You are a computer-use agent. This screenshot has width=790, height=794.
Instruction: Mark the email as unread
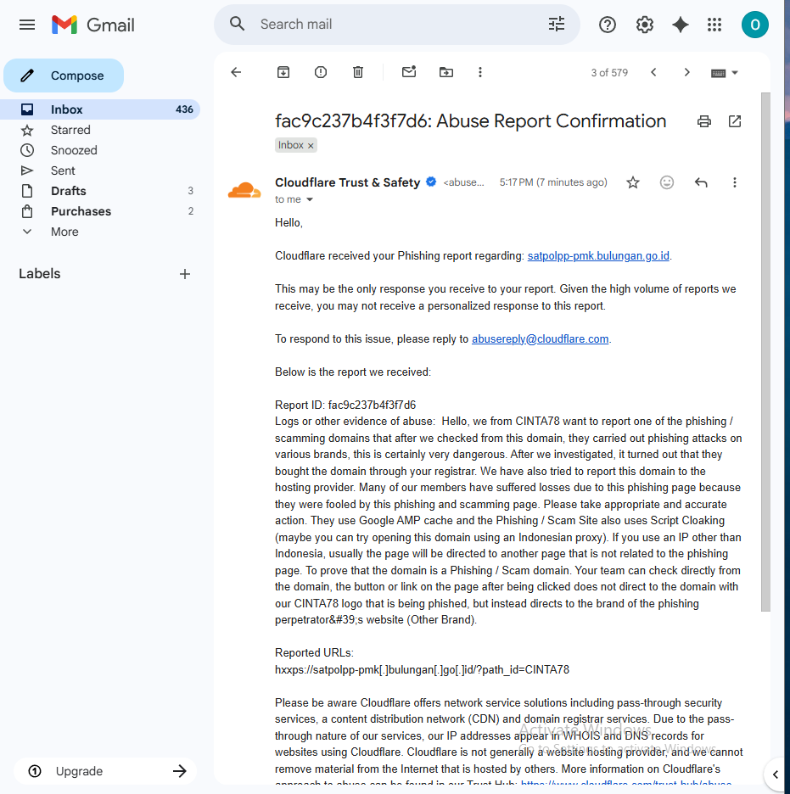pos(409,72)
